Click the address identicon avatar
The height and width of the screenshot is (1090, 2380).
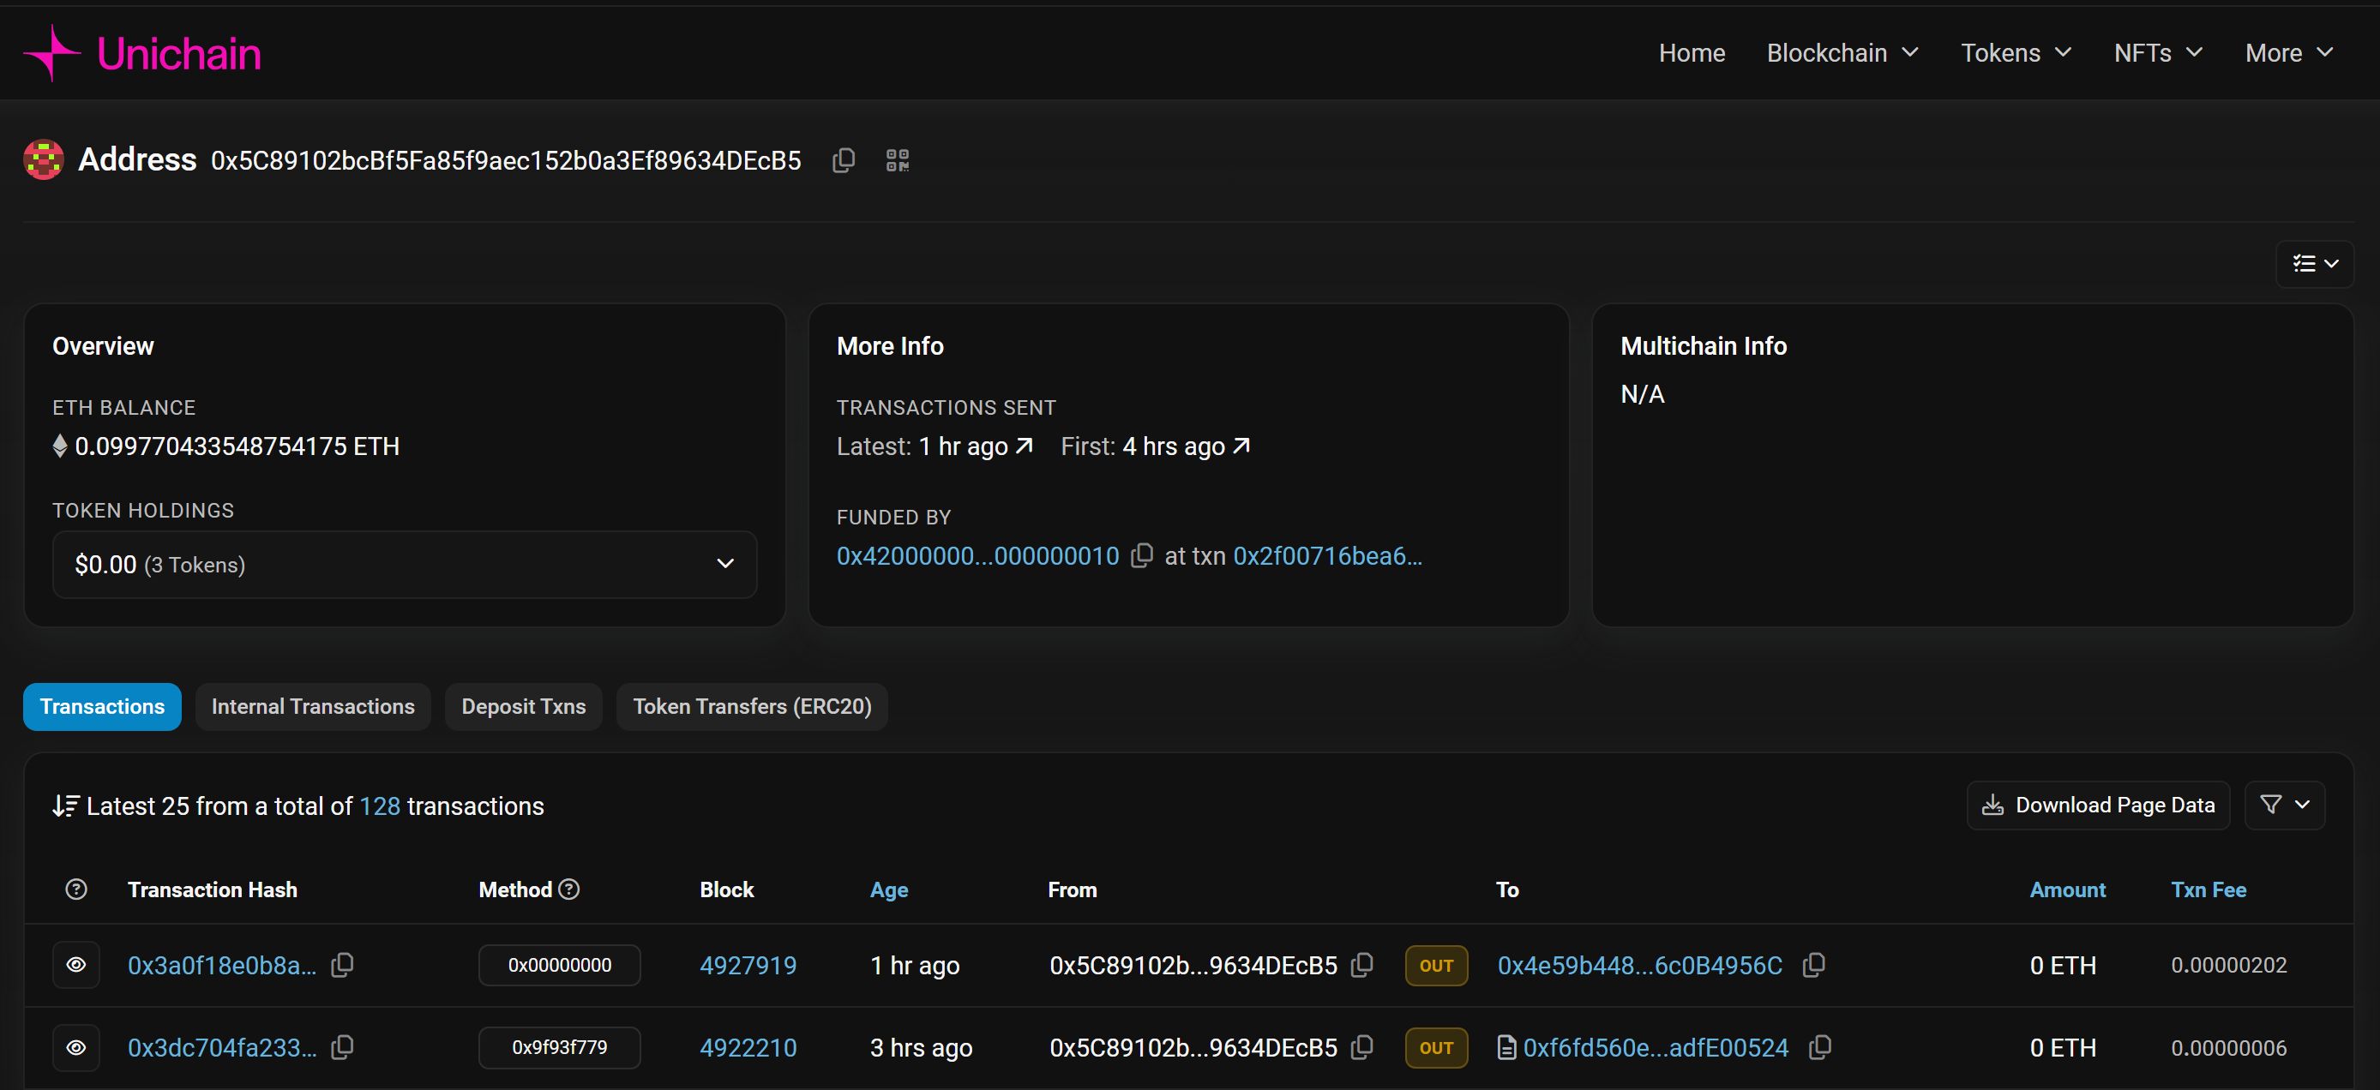coord(44,159)
